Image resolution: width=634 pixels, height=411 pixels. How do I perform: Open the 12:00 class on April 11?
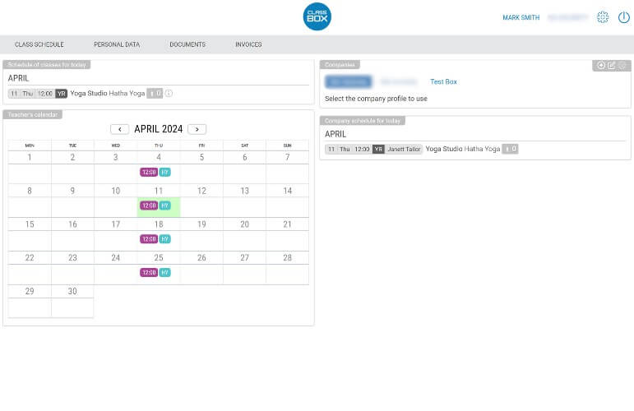click(149, 205)
